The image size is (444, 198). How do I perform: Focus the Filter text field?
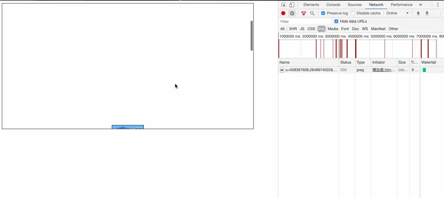point(305,21)
